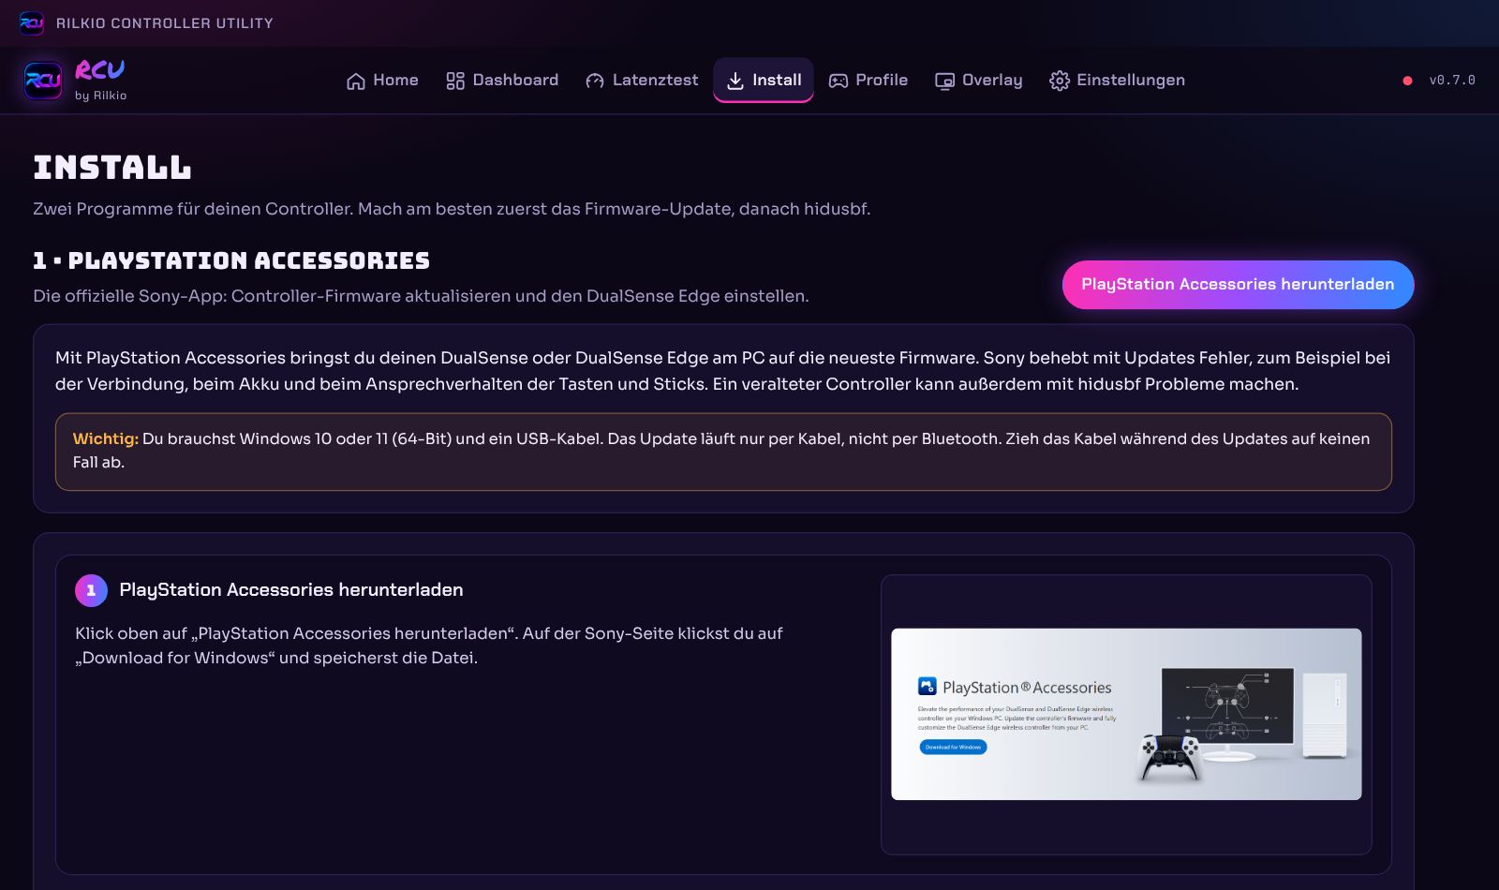Click the 'by Rilkio' text under the logo

[x=100, y=96]
